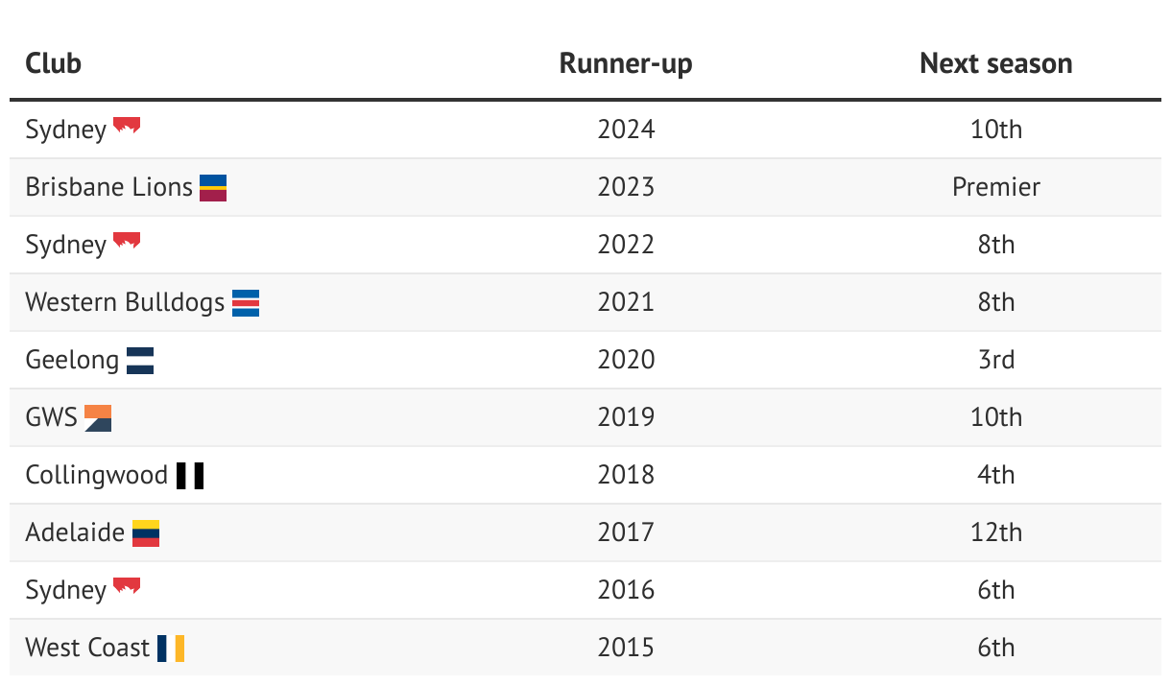Click the Brisbane Lions club colours icon
The width and height of the screenshot is (1171, 685).
[213, 187]
